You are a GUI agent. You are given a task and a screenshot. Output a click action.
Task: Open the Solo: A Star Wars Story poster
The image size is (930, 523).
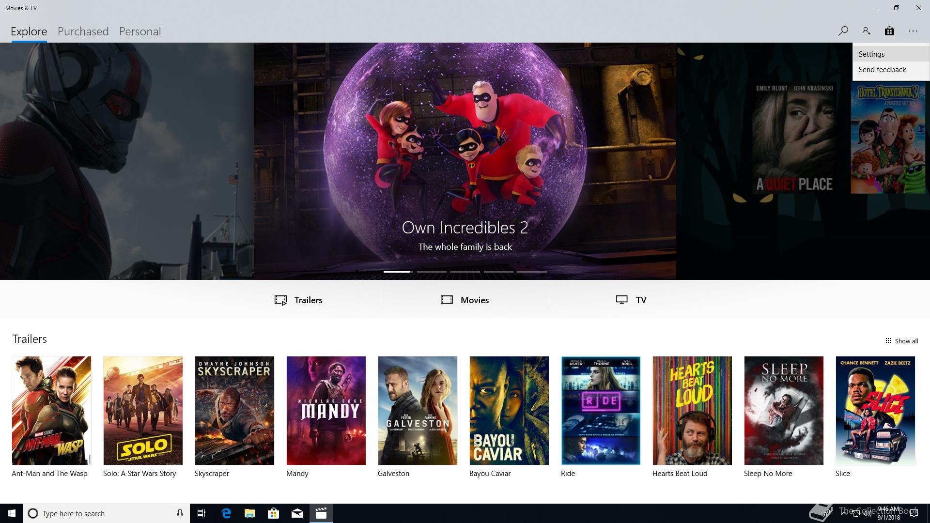pyautogui.click(x=143, y=411)
